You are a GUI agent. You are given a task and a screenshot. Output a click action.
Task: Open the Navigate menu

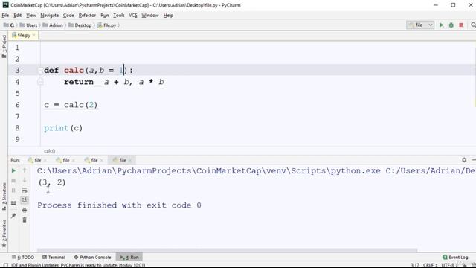tap(50, 15)
